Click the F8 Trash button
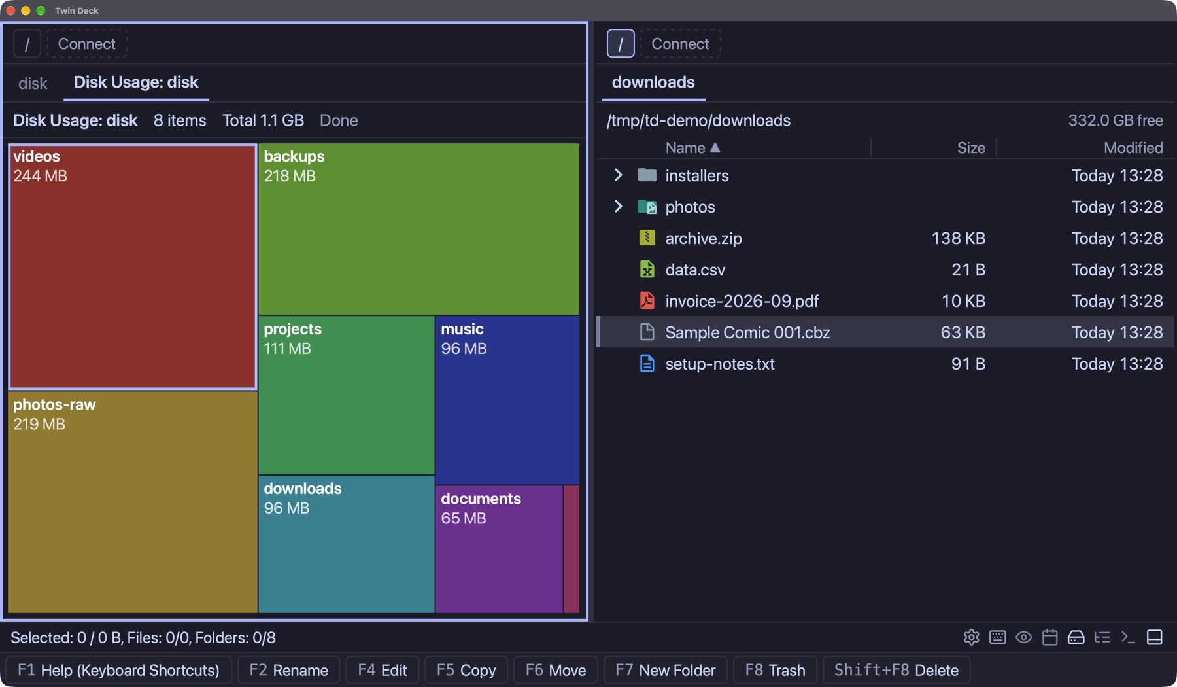This screenshot has width=1177, height=687. (x=776, y=670)
